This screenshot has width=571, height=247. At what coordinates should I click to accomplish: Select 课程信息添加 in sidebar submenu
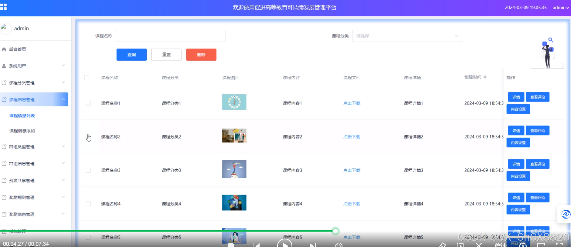pyautogui.click(x=22, y=131)
